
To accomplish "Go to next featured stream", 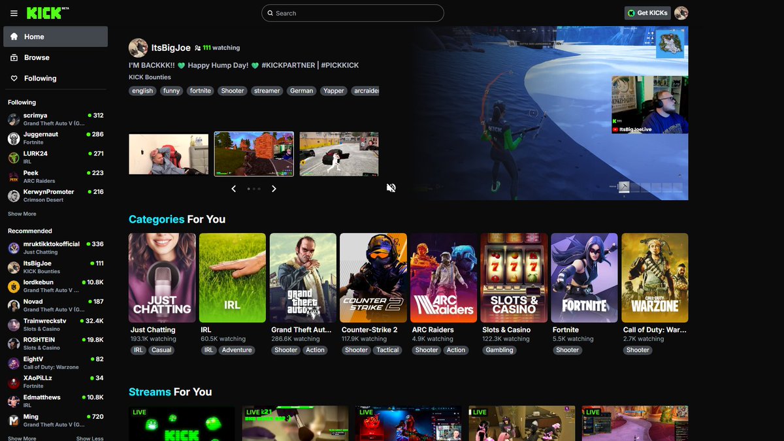I will pos(274,189).
